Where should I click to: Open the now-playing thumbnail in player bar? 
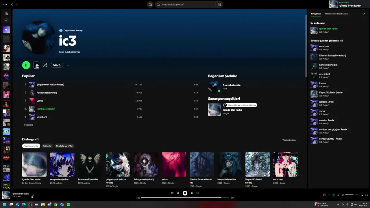tap(6, 195)
